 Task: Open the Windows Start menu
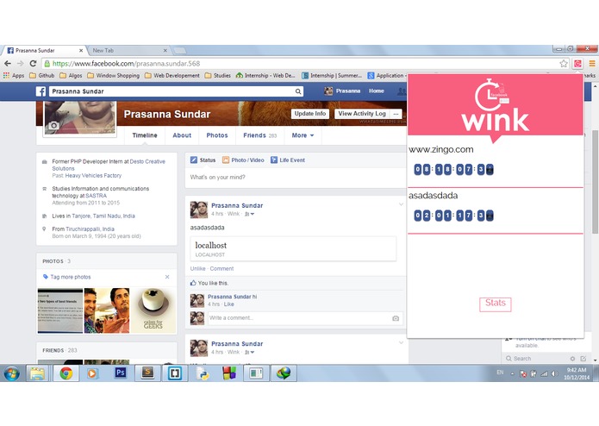[11, 373]
